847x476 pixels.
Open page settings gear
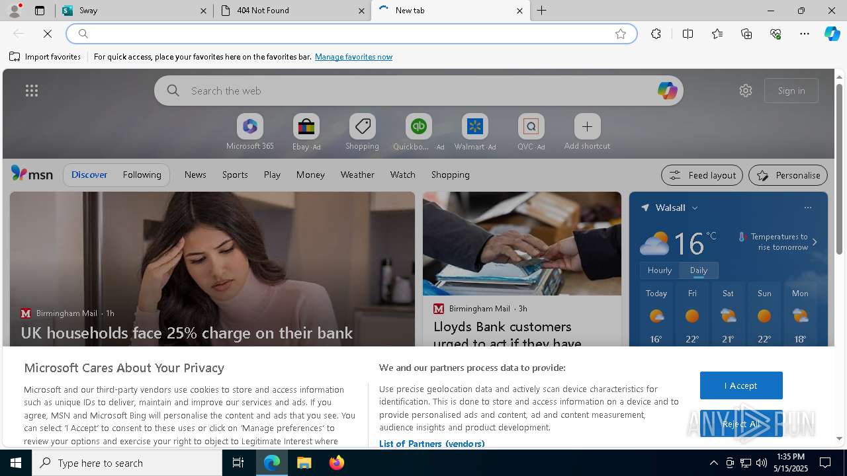pos(746,91)
